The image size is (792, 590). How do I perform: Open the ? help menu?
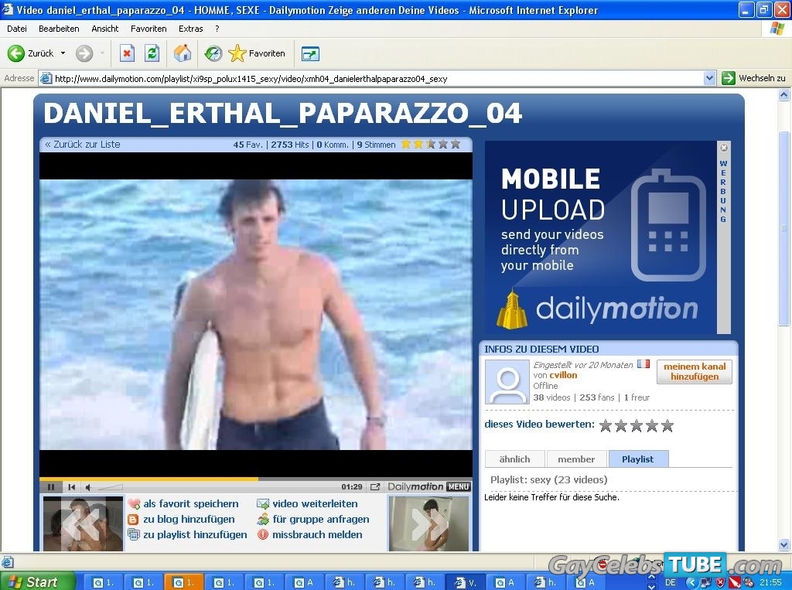(217, 29)
